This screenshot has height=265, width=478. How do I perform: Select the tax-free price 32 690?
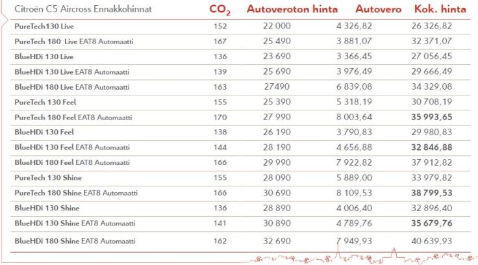pyautogui.click(x=276, y=241)
